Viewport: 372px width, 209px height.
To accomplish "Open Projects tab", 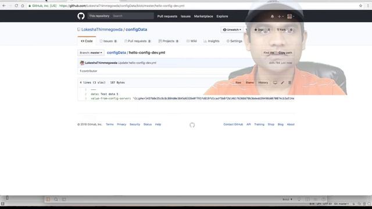I will [169, 41].
